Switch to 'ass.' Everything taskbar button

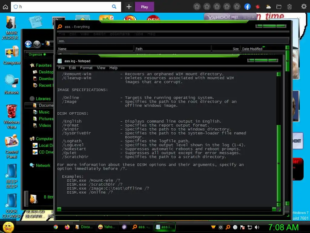(142, 227)
